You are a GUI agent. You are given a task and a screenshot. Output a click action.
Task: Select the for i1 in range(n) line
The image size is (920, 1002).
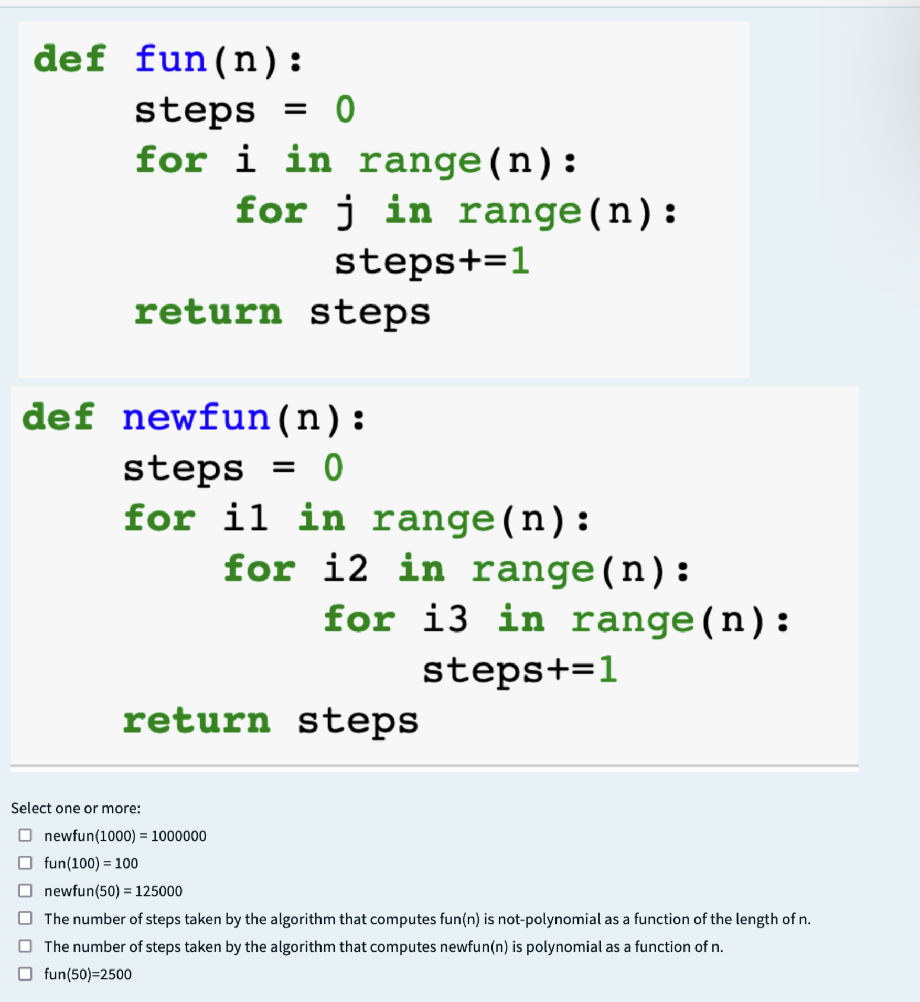pos(357,518)
